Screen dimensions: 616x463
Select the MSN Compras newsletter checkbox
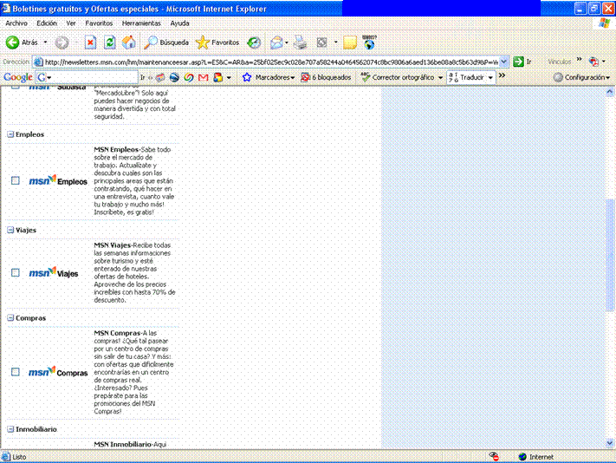coord(15,372)
